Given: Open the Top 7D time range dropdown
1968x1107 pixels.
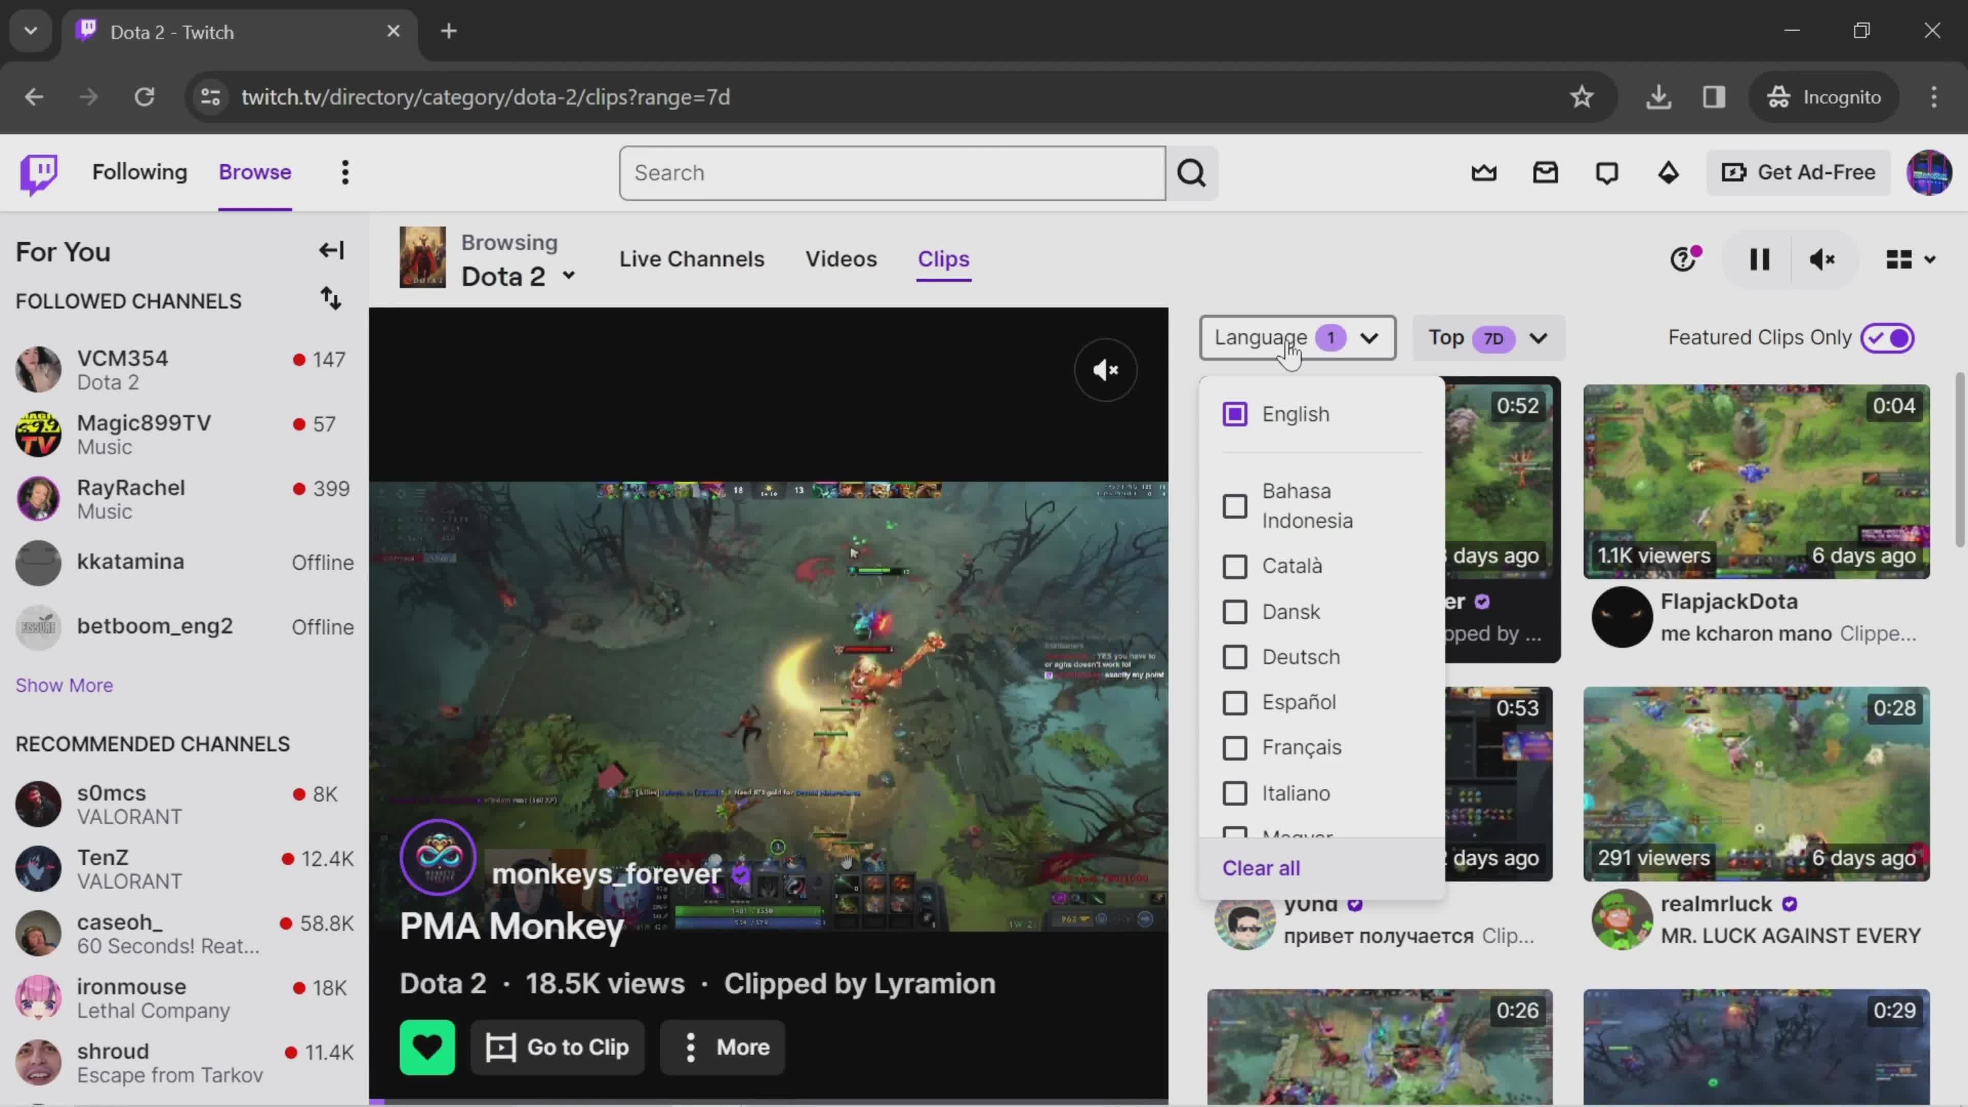Looking at the screenshot, I should coord(1488,338).
